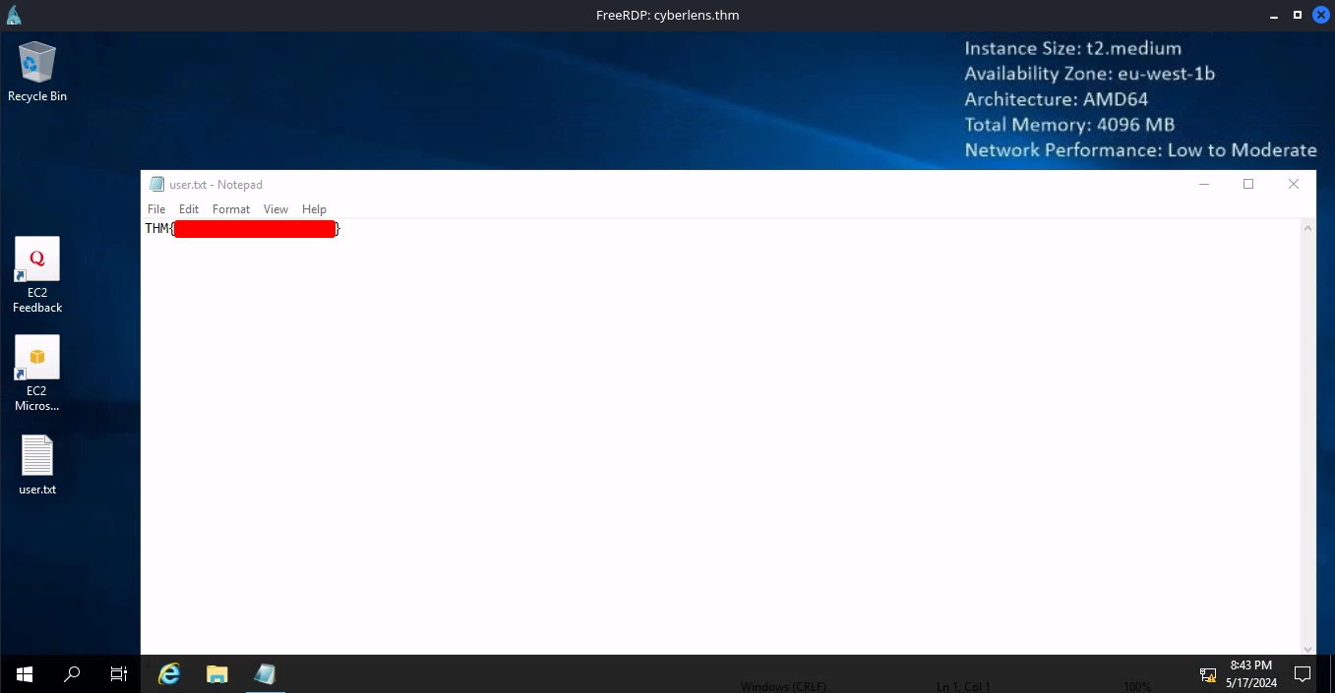Click the Notepad scrollbar up arrow
This screenshot has width=1335, height=693.
pyautogui.click(x=1307, y=228)
